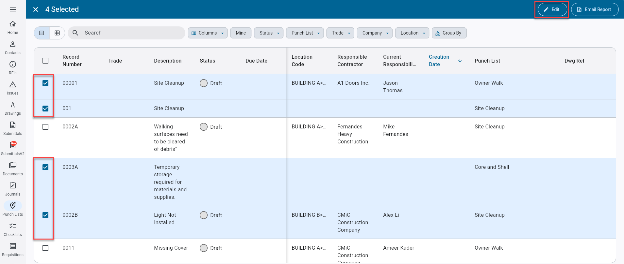Open Submittals from the sidebar

(x=13, y=128)
